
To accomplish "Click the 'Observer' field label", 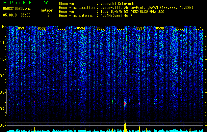I will pos(67,4).
